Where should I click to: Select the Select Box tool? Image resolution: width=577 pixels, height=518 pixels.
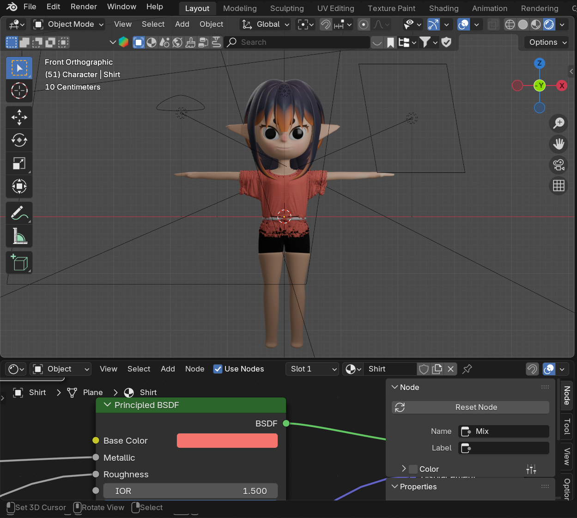19,68
